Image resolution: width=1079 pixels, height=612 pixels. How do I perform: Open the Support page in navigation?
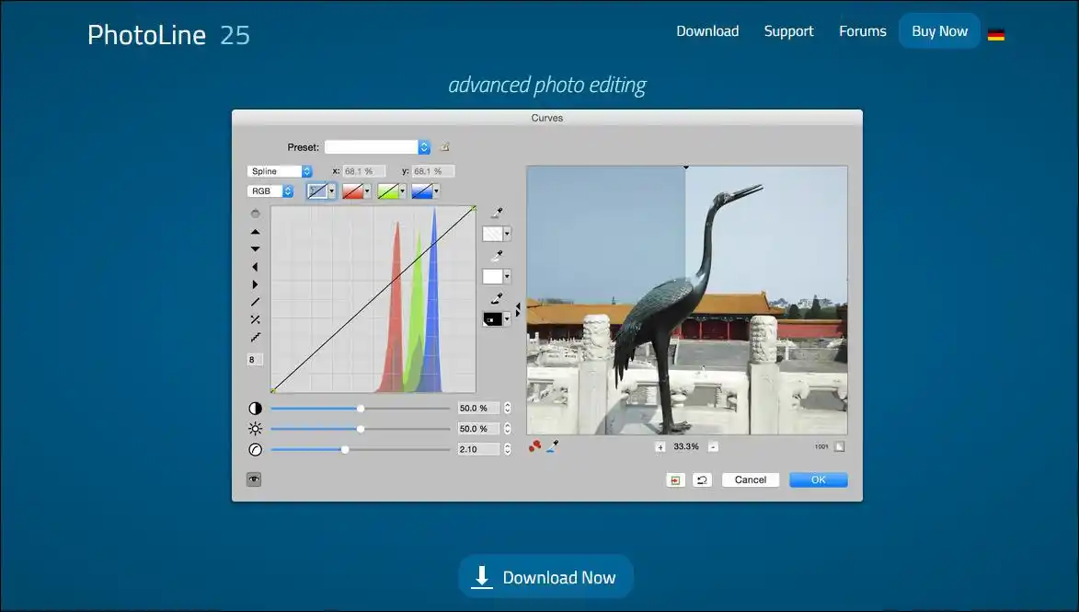click(788, 31)
